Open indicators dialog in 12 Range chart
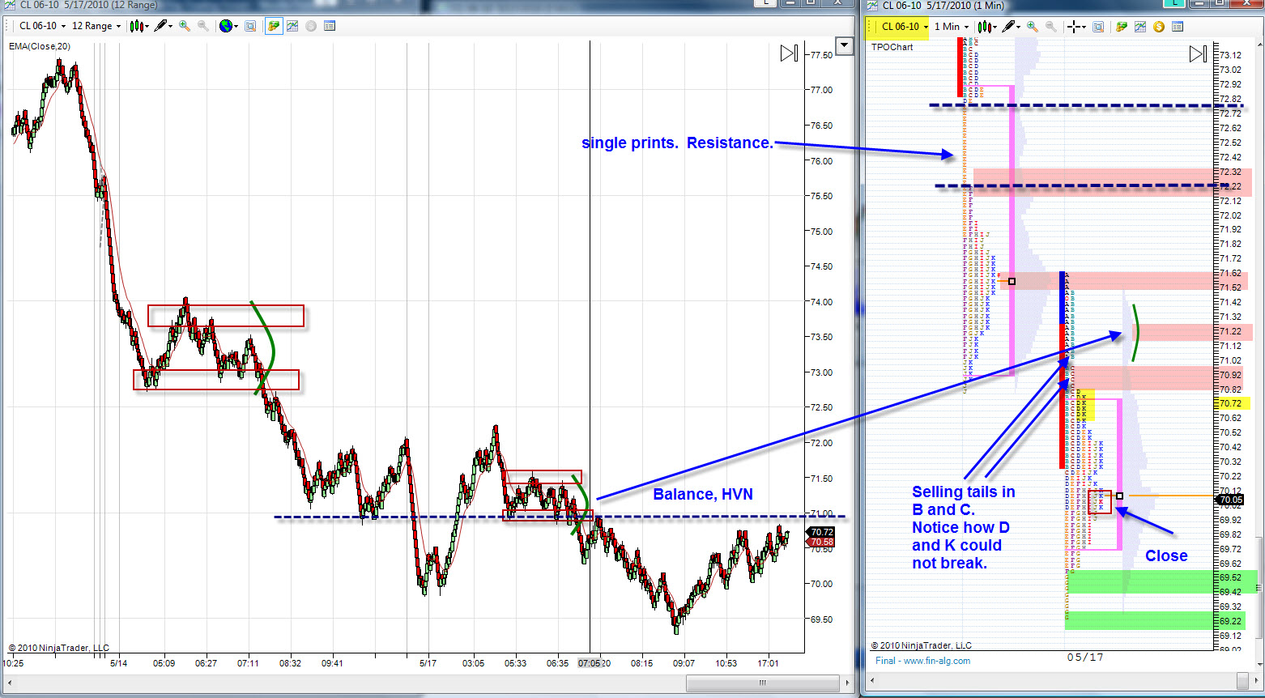1265x698 pixels. (292, 26)
